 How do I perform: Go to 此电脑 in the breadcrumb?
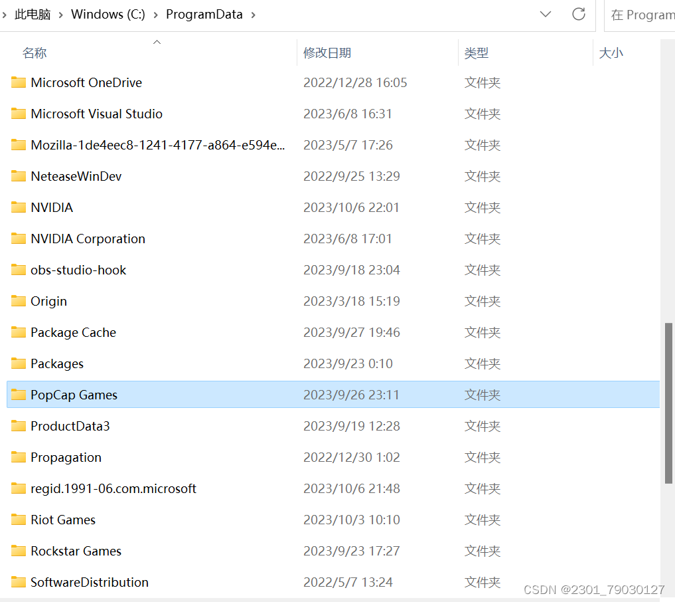[x=33, y=15]
